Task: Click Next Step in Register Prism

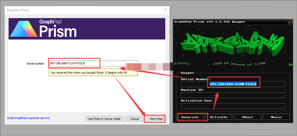Action: coord(156,119)
